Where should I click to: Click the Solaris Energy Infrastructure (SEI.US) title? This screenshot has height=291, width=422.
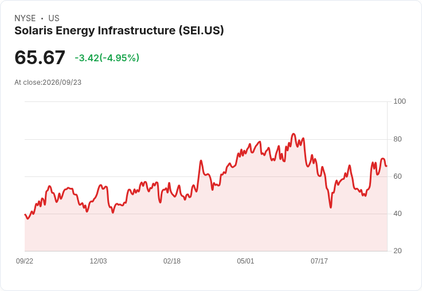coord(119,30)
